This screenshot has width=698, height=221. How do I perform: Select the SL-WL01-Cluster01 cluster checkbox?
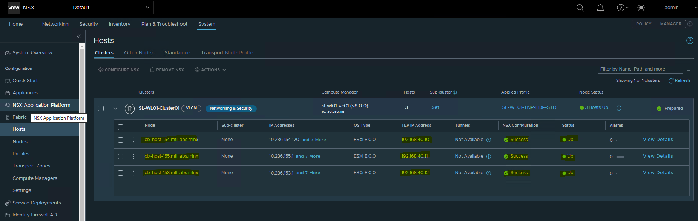[101, 108]
